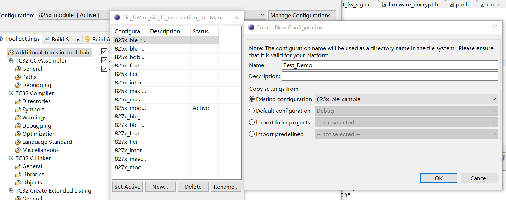Click the TC32 C Linker icon

[x=11, y=158]
